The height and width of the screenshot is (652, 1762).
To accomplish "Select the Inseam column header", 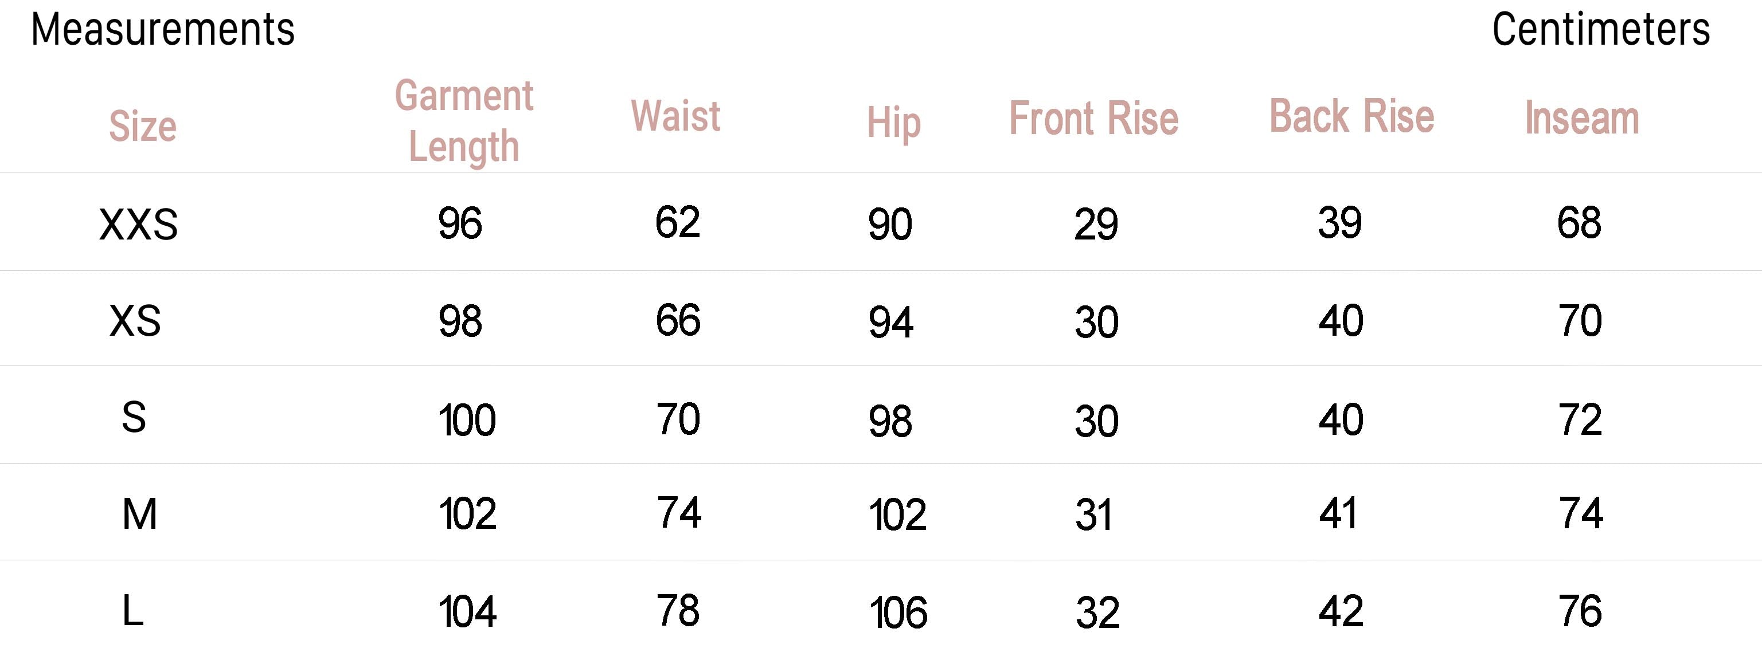I will (1581, 118).
